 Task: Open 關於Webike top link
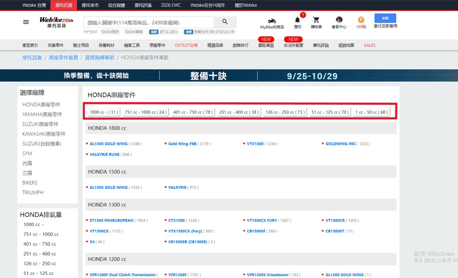coord(246,5)
